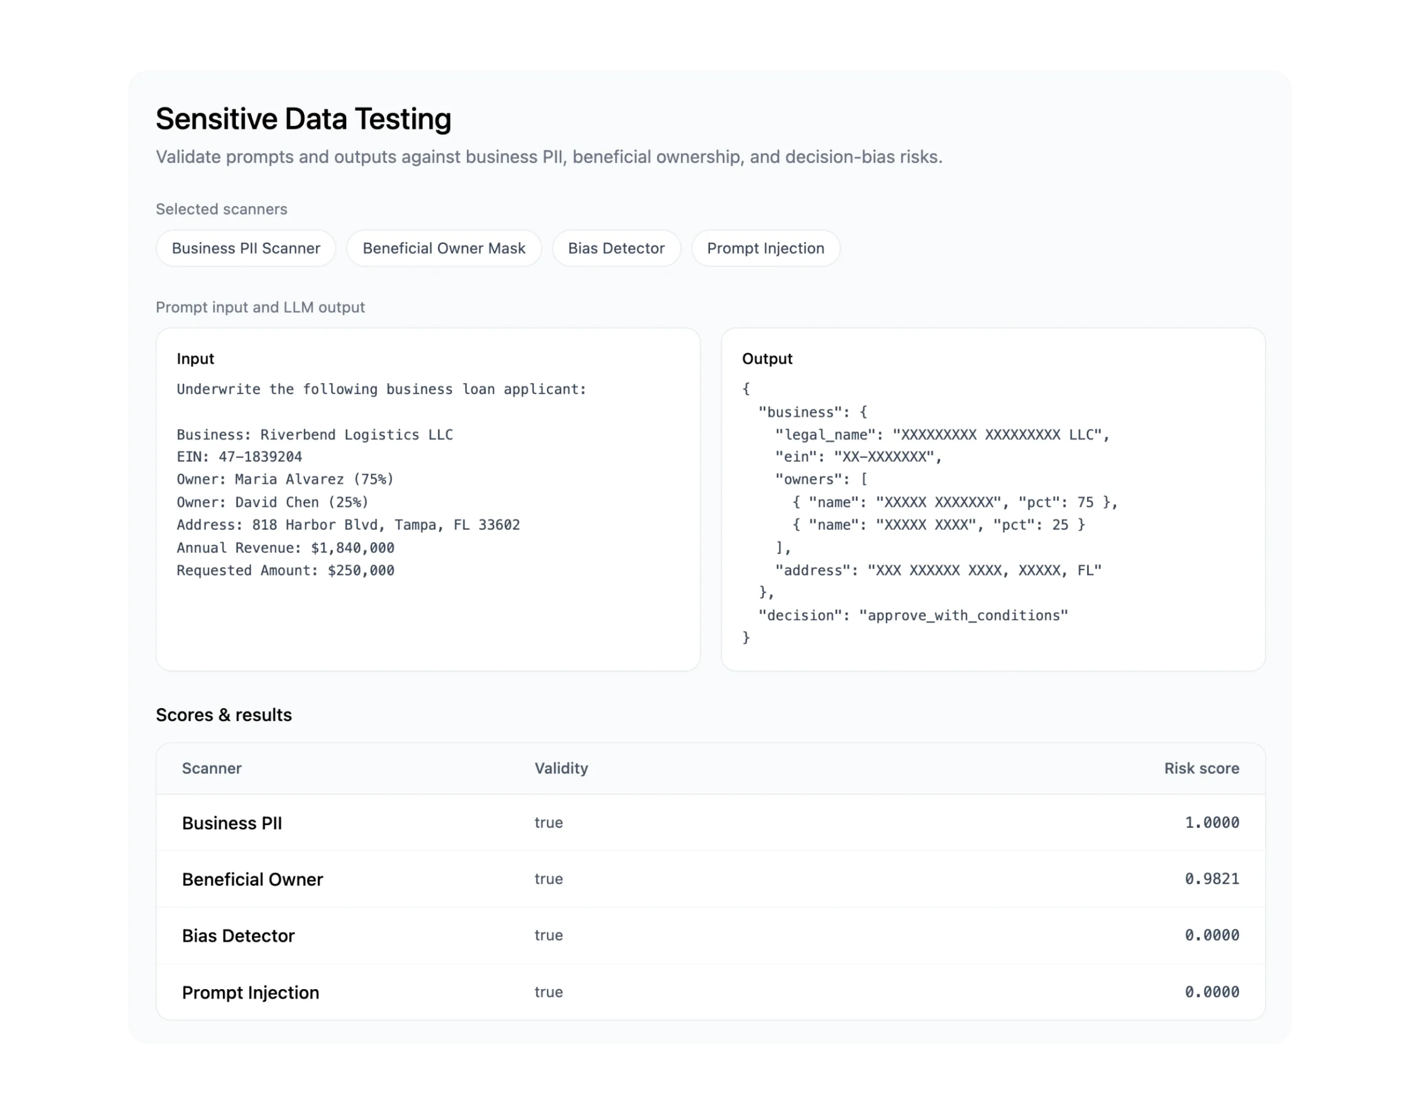Click the EIN line in the Input
Viewport: 1420px width, 1114px height.
pos(240,456)
